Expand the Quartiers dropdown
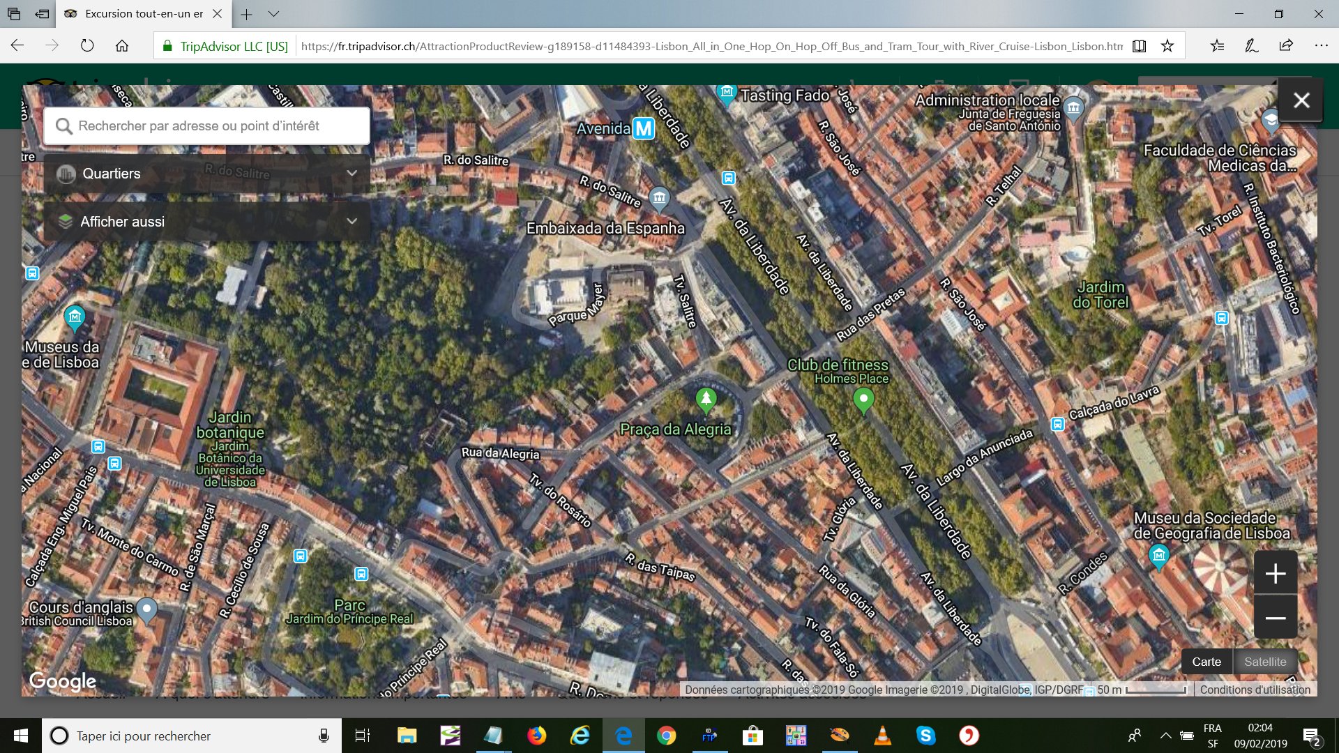The image size is (1339, 753). (206, 174)
